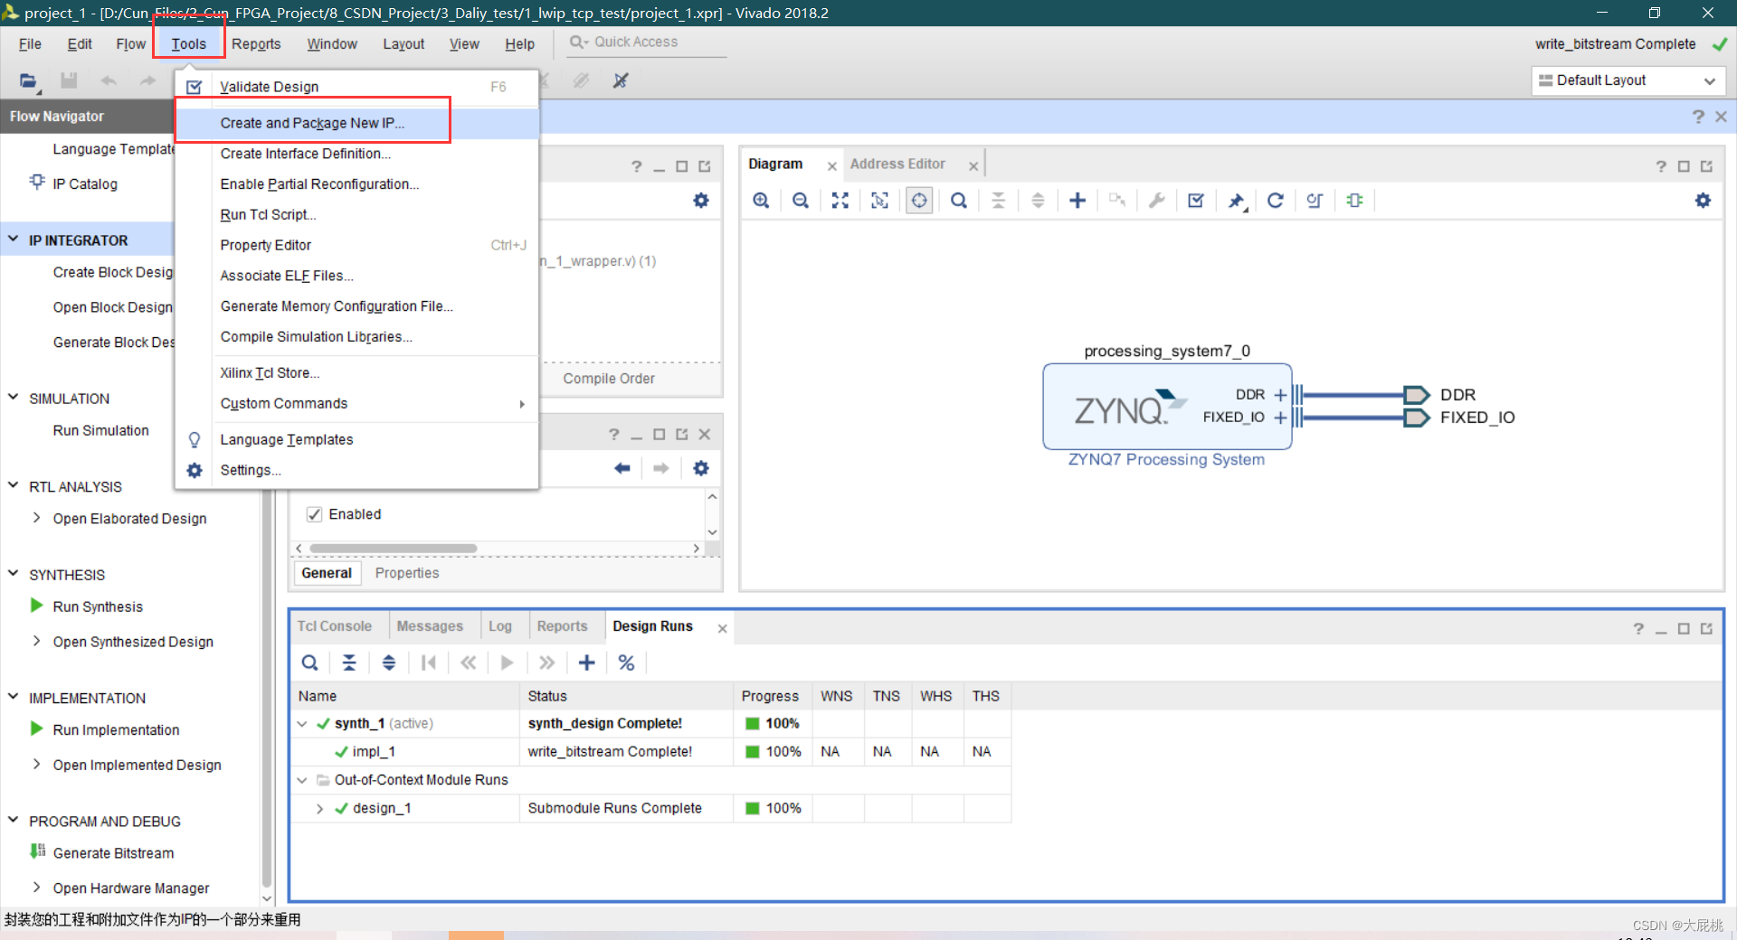This screenshot has height=940, width=1737.
Task: Click Expand All icon in Diagram toolbar
Action: pyautogui.click(x=1038, y=201)
